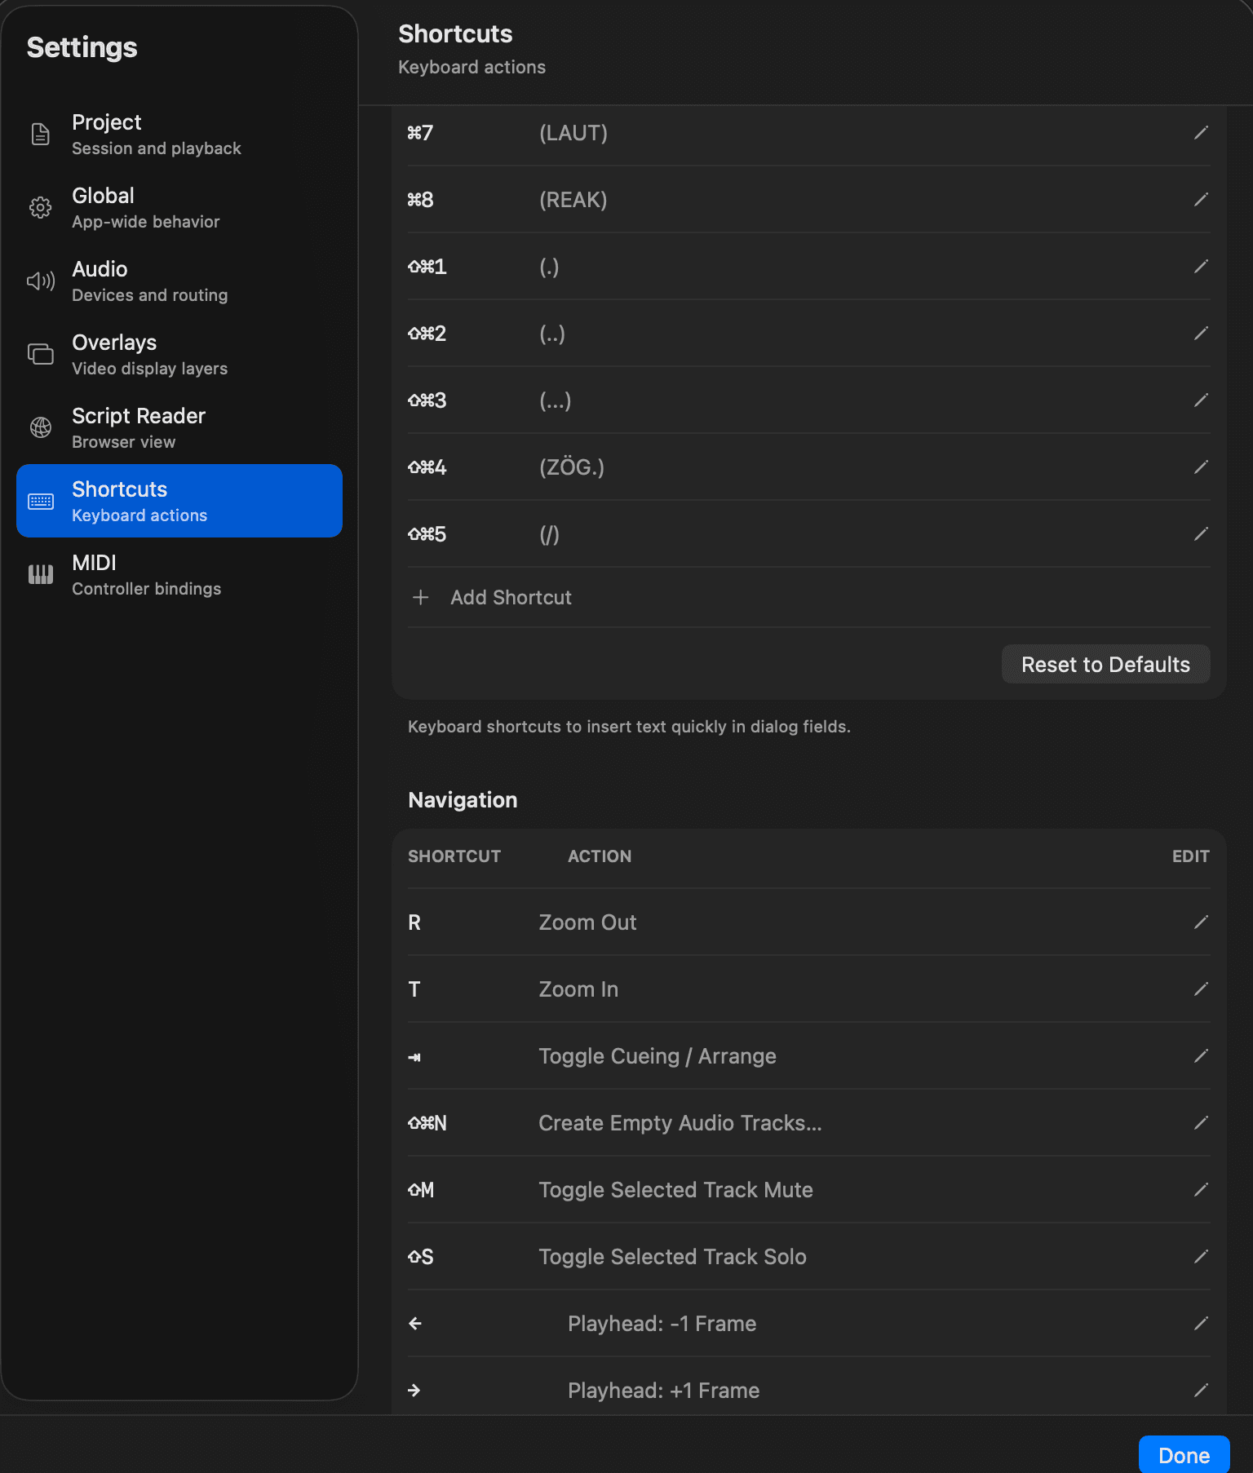Edit the ⇧⌘1 (.) shortcut
Image resolution: width=1253 pixels, height=1473 pixels.
(1201, 266)
